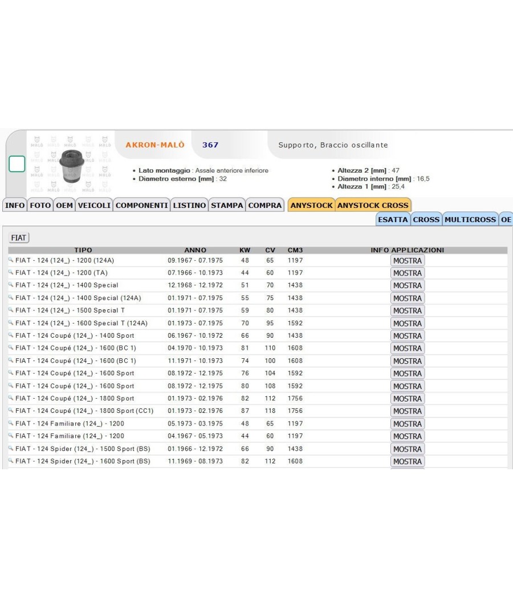This screenshot has height=598, width=513.
Task: Click the article number 367
Action: point(210,145)
